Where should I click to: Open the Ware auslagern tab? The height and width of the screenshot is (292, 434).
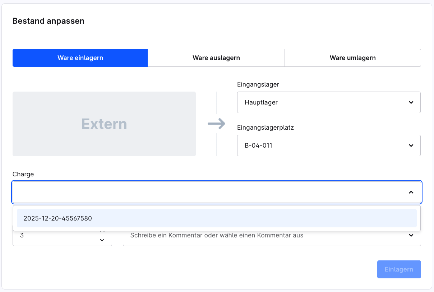click(216, 58)
